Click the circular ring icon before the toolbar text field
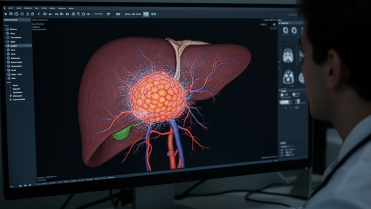This screenshot has width=371, height=209. 83,14
